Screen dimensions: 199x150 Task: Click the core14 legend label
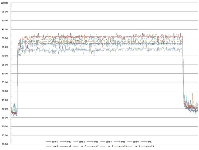tap(137, 146)
